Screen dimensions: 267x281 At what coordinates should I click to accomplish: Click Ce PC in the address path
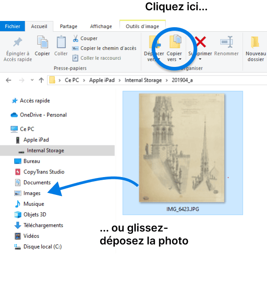(72, 80)
